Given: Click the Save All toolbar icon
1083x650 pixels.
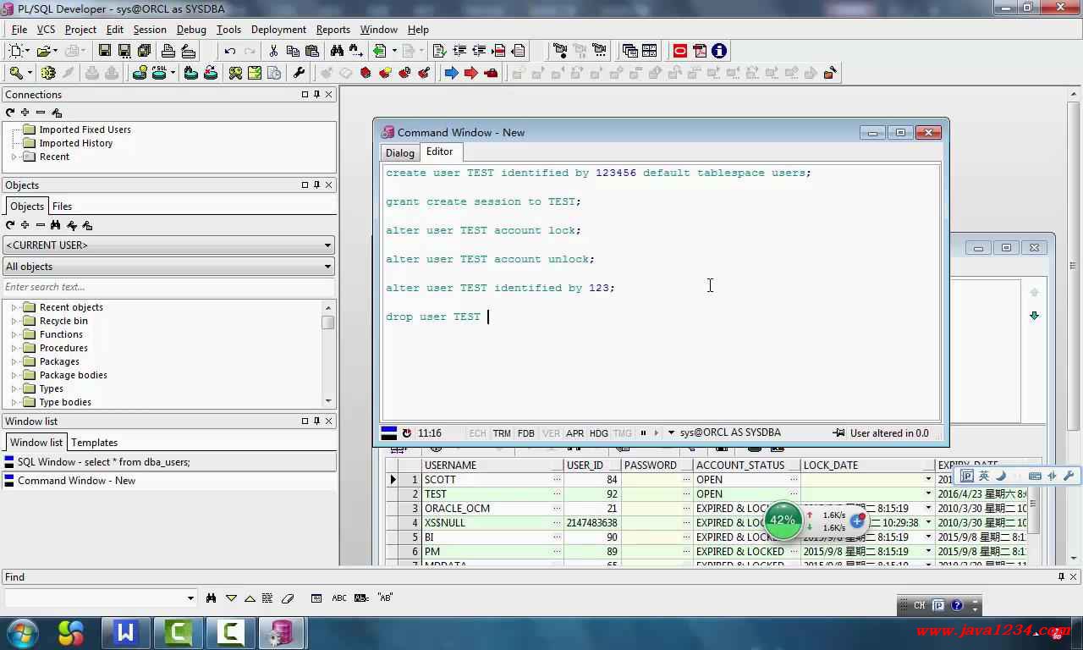Looking at the screenshot, I should click(x=144, y=51).
